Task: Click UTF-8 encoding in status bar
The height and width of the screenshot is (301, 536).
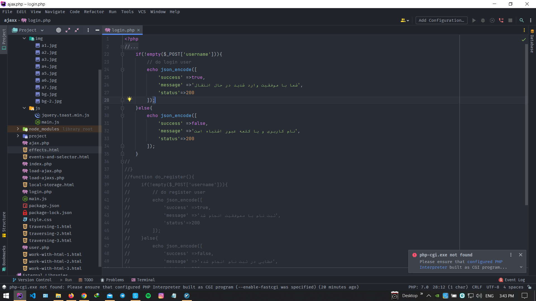Action: [x=493, y=287]
